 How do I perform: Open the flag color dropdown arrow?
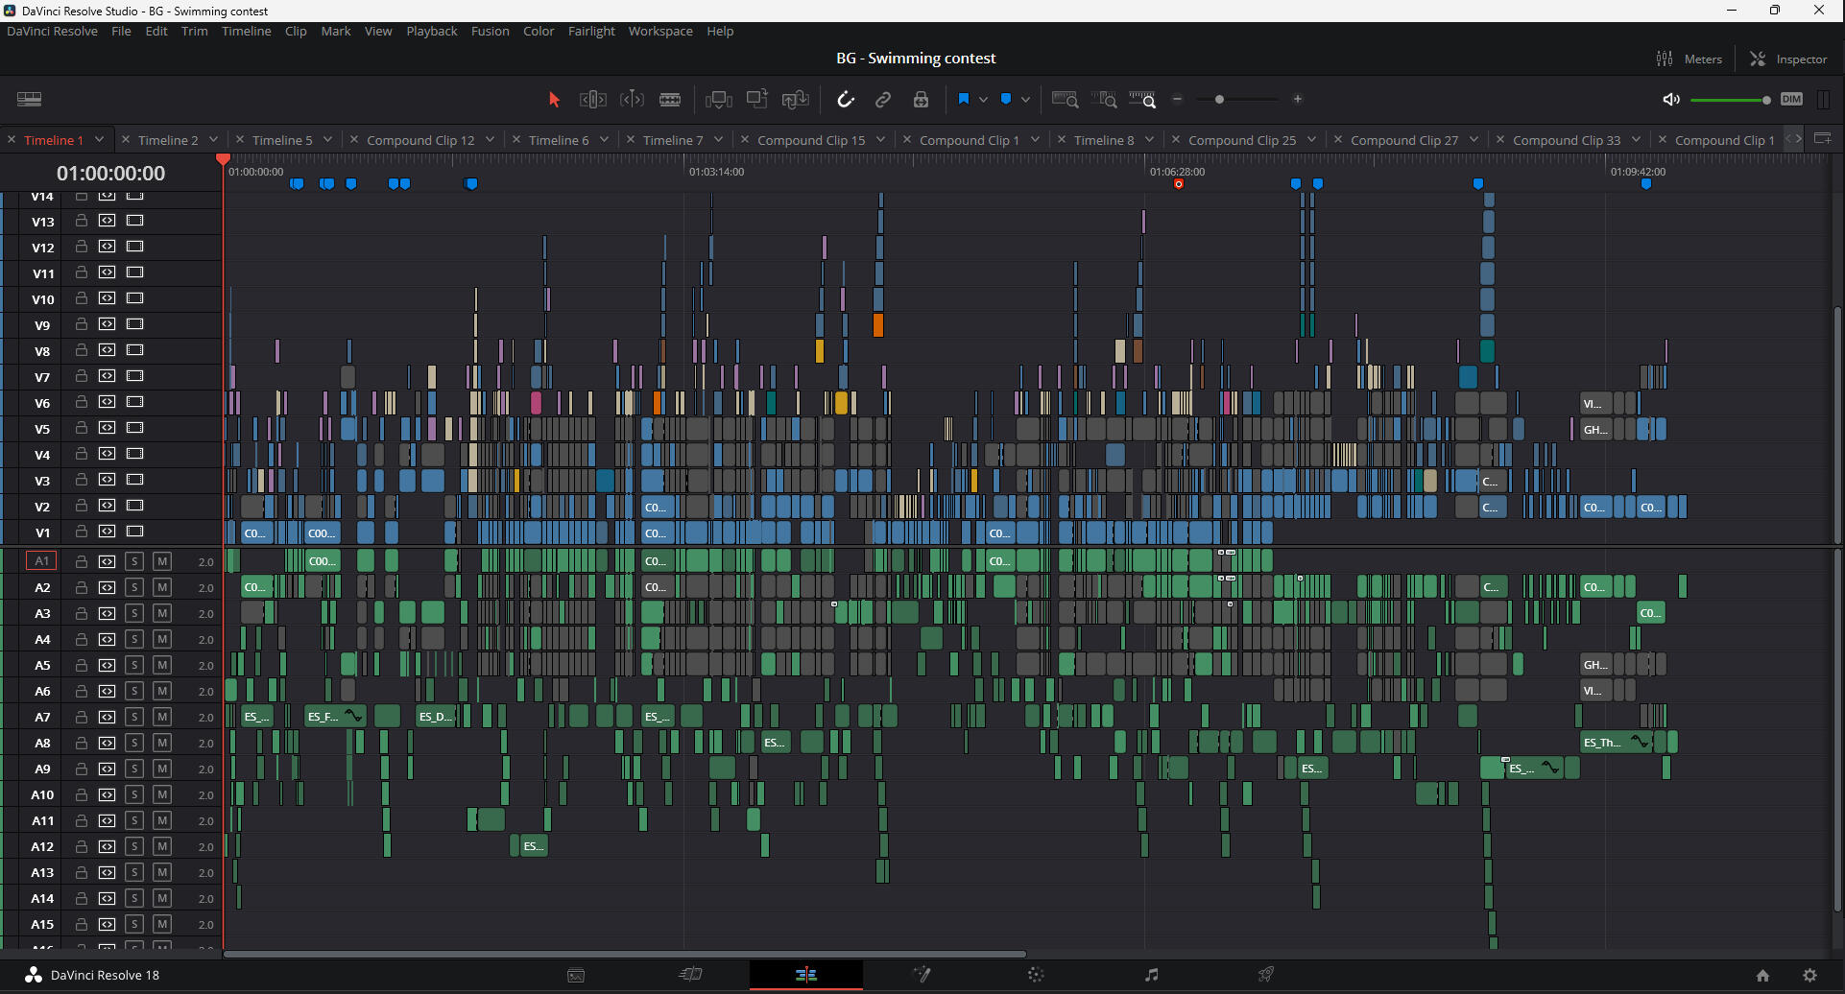983,100
